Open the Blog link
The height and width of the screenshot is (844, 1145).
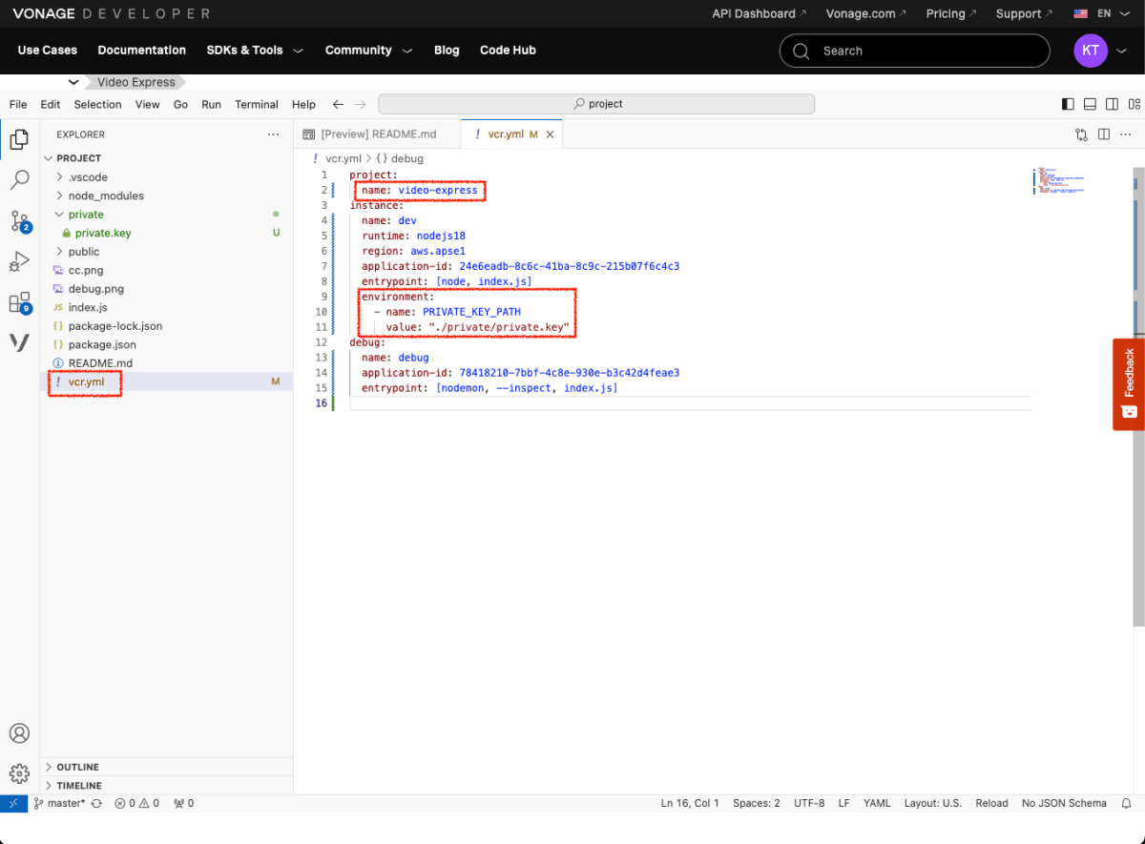[447, 51]
